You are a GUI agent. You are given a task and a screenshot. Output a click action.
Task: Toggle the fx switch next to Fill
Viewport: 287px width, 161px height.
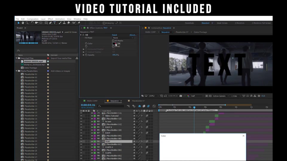point(83,35)
